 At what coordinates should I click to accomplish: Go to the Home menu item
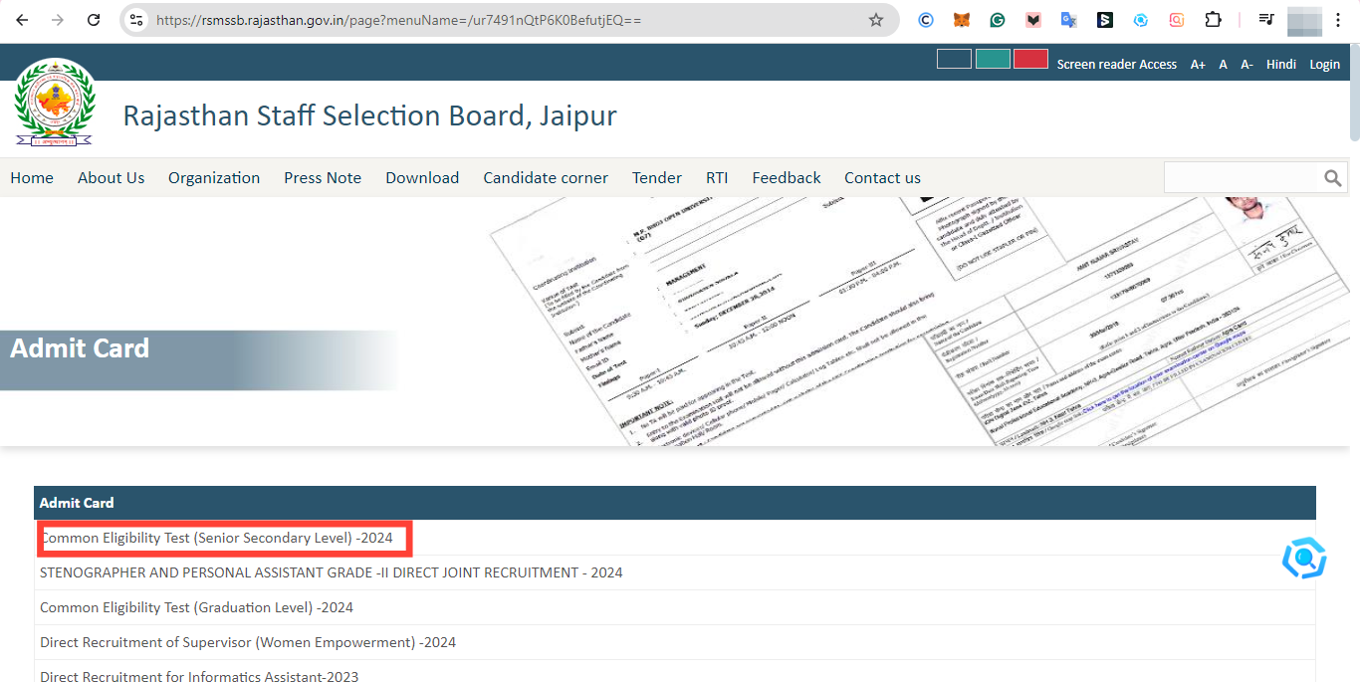coord(32,177)
